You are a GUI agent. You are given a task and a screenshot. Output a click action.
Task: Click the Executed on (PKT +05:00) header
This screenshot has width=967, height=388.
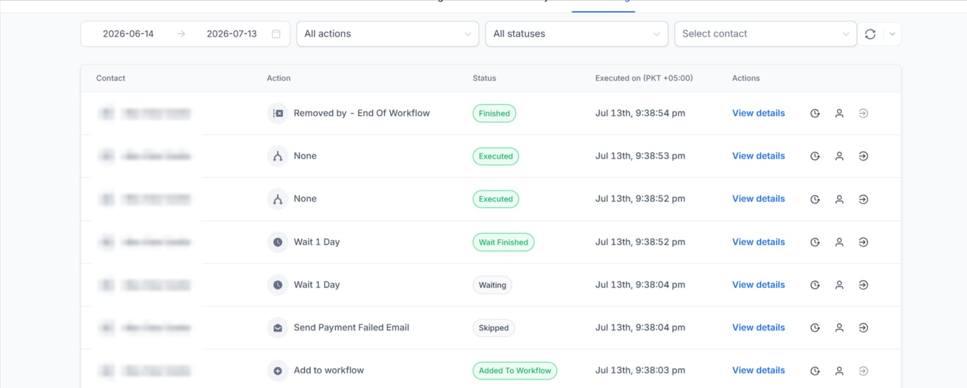tap(644, 78)
